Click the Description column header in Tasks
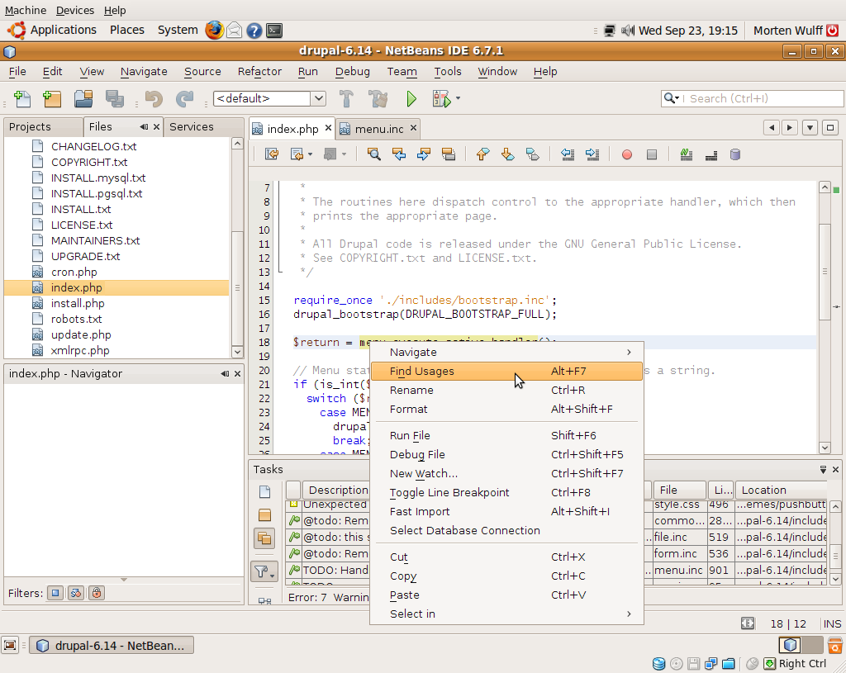 click(x=338, y=490)
